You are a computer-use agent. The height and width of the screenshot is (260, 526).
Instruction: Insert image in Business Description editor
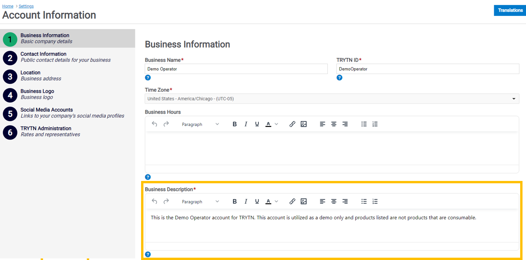(304, 201)
